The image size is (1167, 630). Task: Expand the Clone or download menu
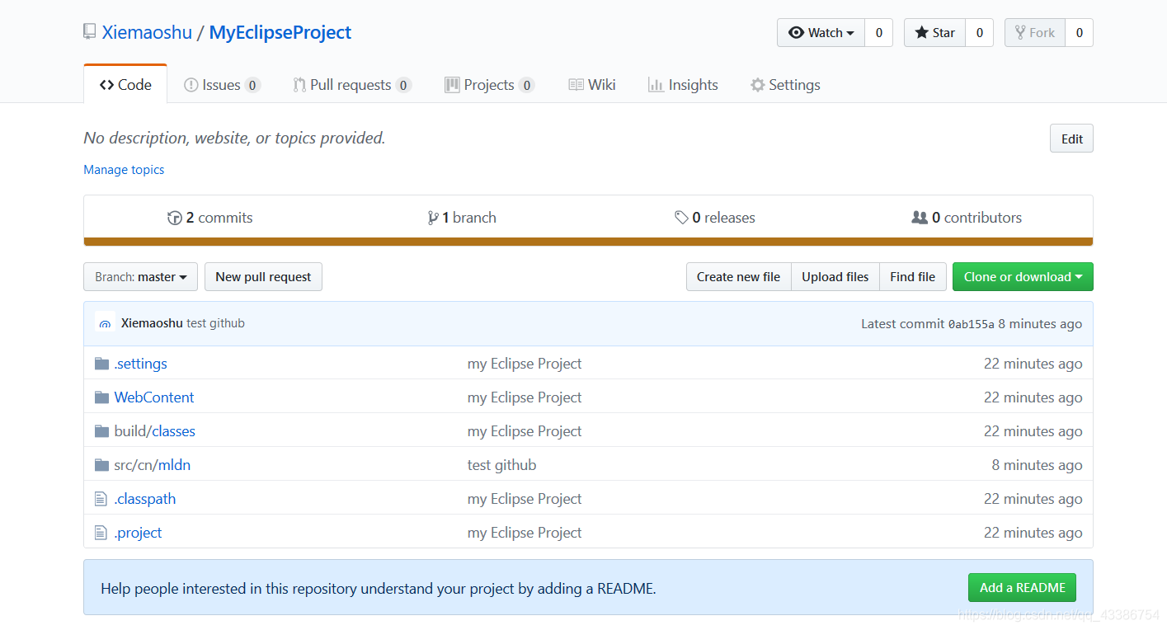pyautogui.click(x=1023, y=277)
